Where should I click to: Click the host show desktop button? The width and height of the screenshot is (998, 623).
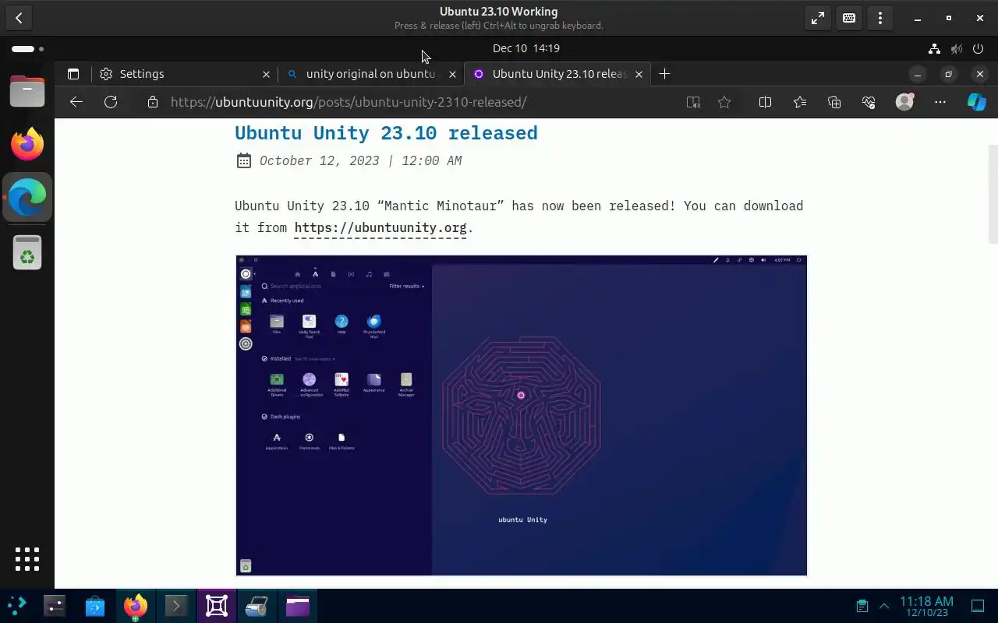[x=978, y=606]
